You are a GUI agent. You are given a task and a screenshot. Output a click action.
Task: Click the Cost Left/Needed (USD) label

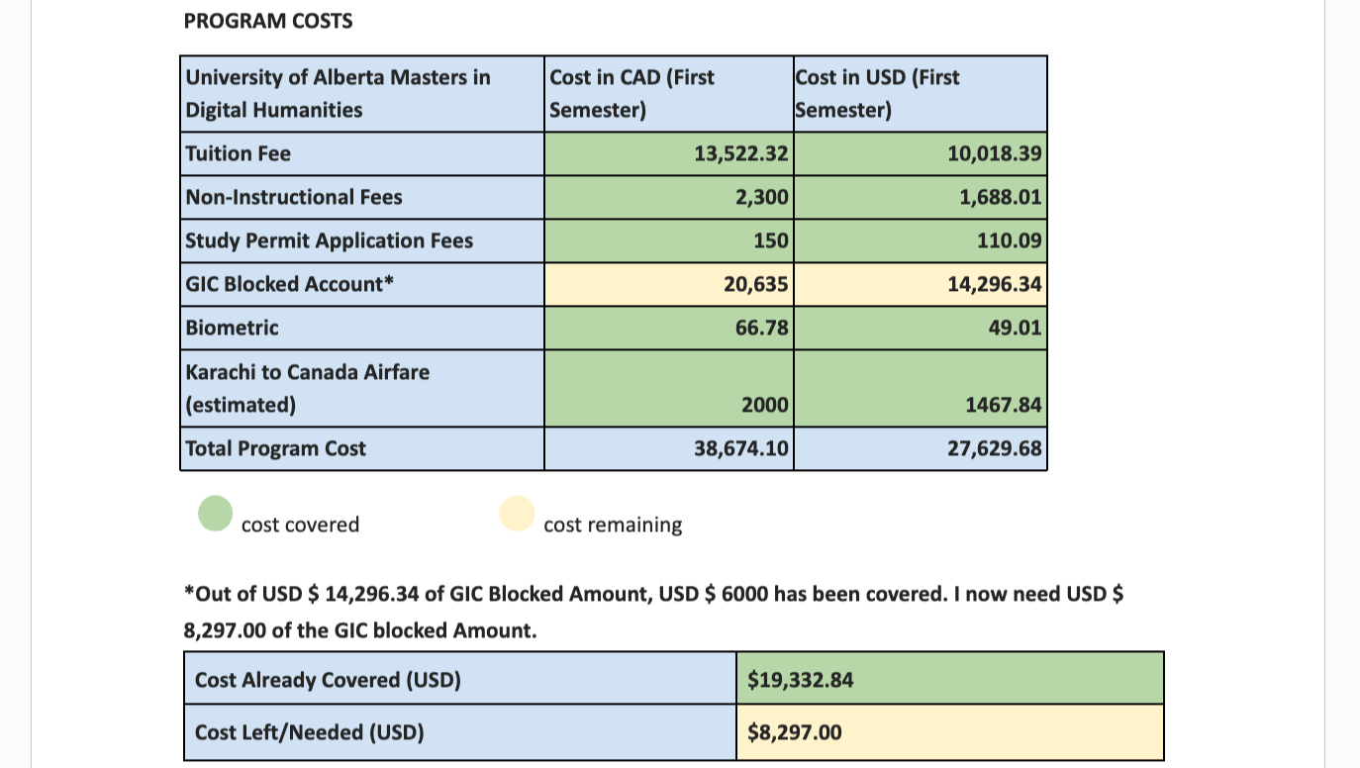(x=310, y=732)
